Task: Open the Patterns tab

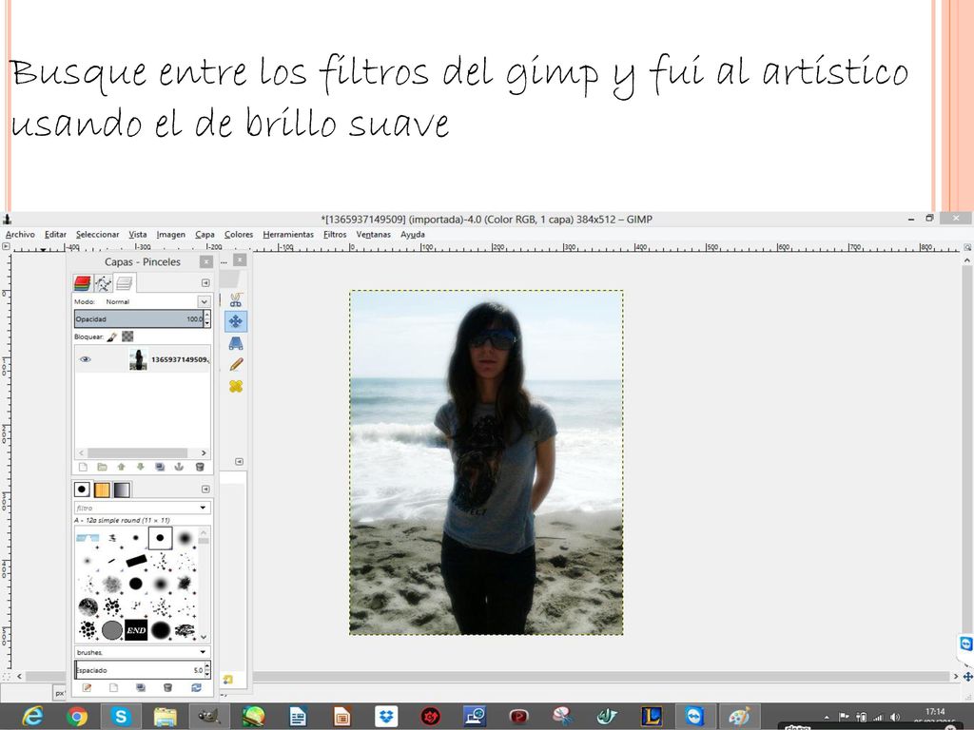Action: pyautogui.click(x=102, y=490)
